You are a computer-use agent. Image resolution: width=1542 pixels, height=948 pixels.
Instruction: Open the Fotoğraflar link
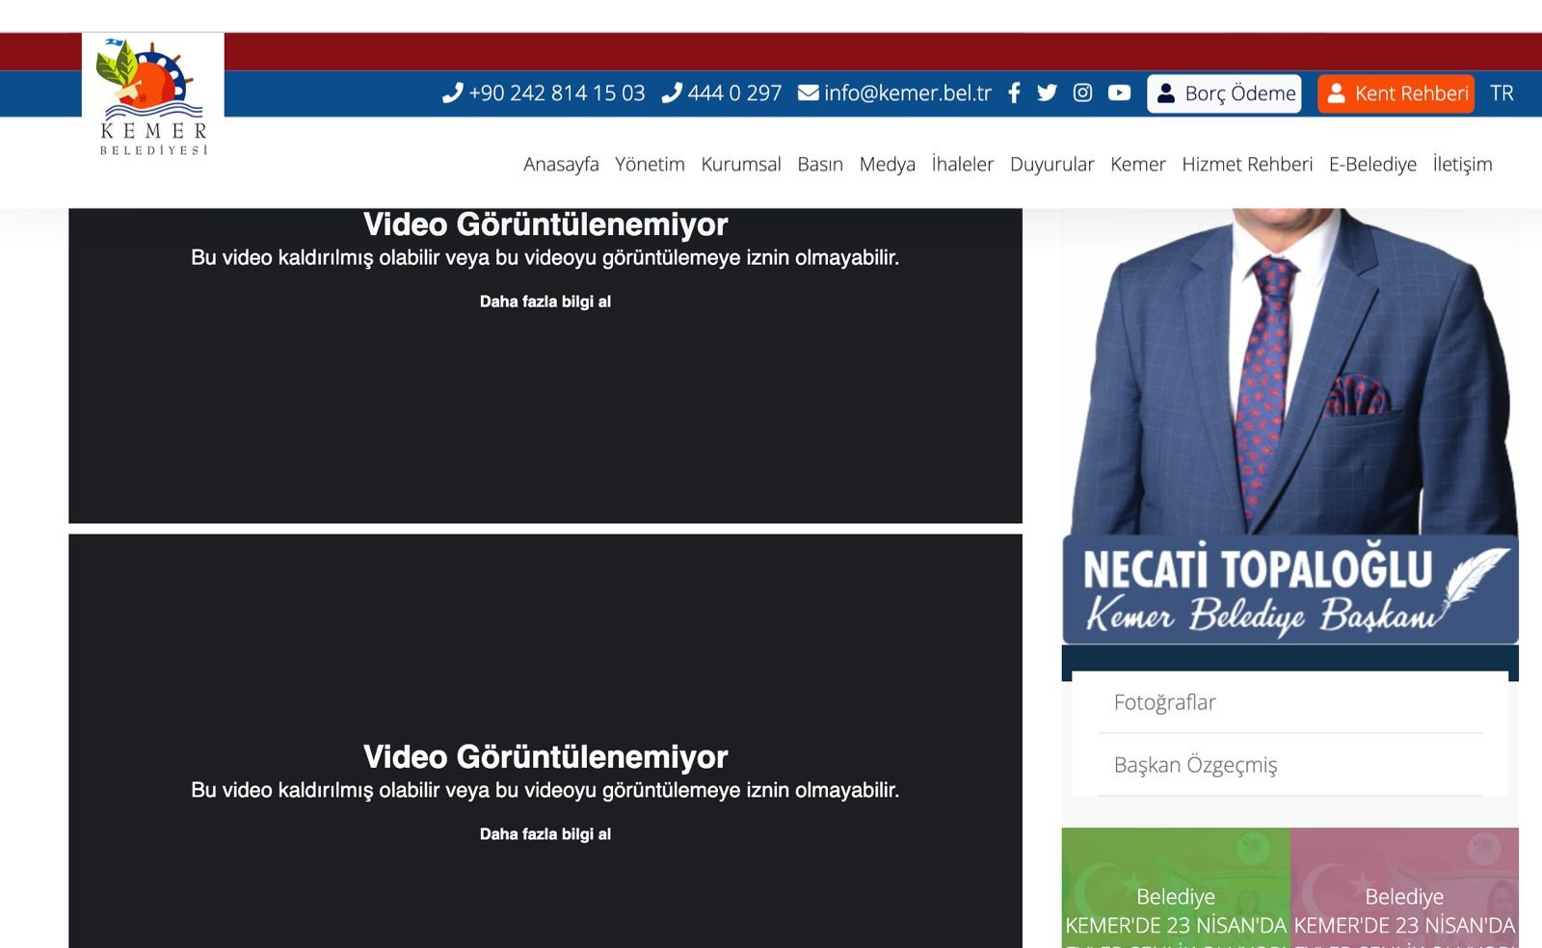[x=1164, y=702]
